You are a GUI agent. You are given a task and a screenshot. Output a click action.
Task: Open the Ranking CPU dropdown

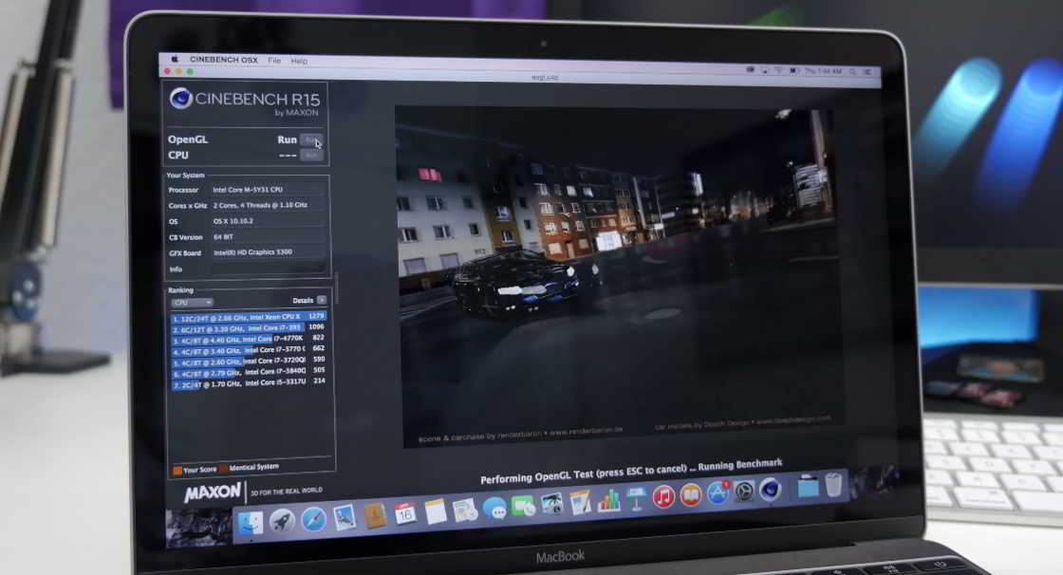[x=192, y=303]
